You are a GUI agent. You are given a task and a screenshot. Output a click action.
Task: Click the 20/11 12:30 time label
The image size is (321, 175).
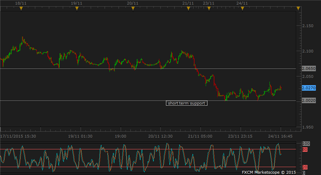pyautogui.click(x=160, y=136)
